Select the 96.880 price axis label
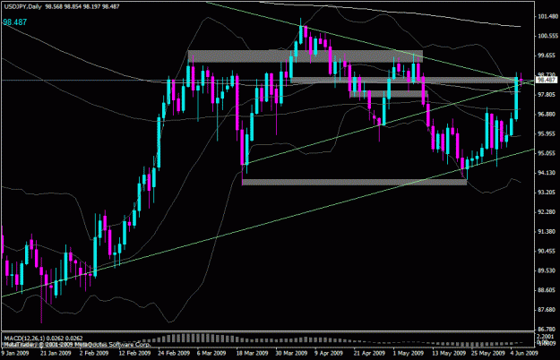The height and width of the screenshot is (360, 560). [x=547, y=114]
